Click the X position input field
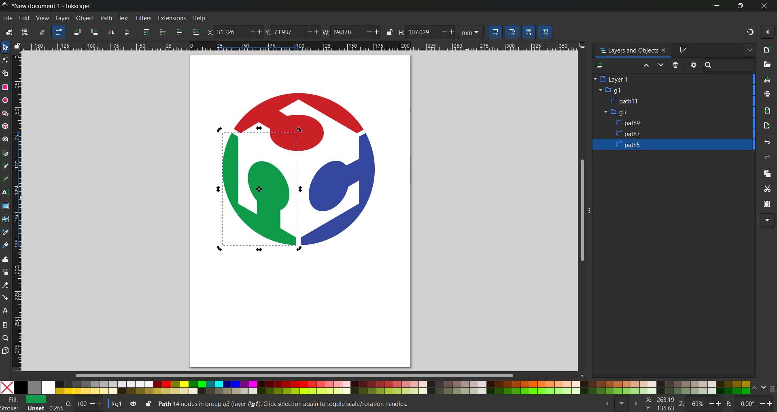 (x=231, y=32)
